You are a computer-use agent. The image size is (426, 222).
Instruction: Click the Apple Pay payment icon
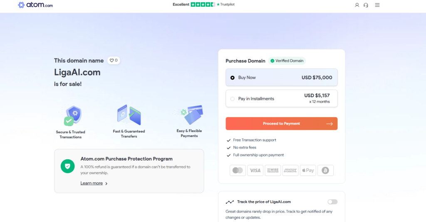click(308, 171)
